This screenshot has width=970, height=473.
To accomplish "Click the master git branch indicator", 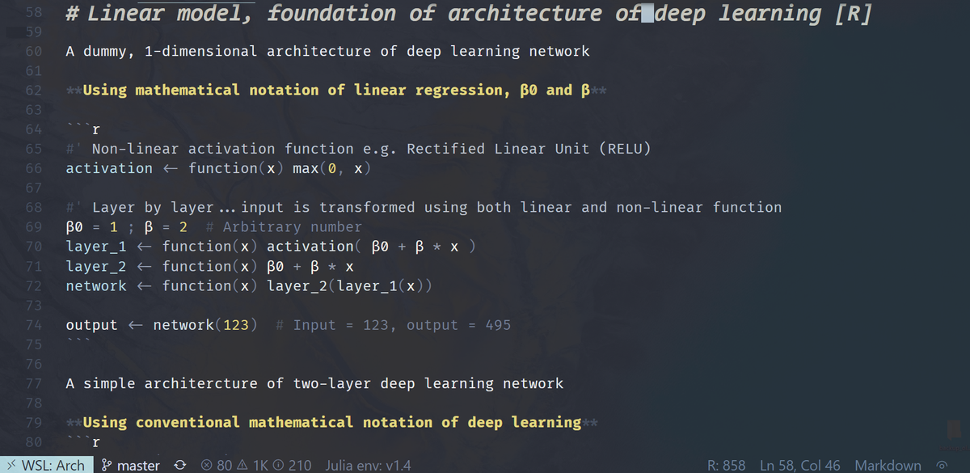I will [x=131, y=465].
